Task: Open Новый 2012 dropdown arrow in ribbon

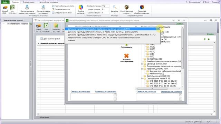Action: pyautogui.click(x=7, y=13)
